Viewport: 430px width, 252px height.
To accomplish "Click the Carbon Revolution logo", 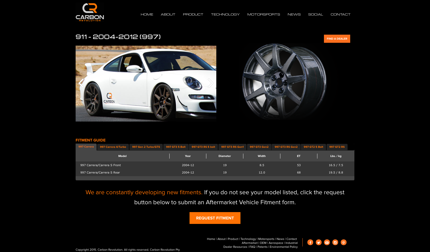I will point(90,12).
